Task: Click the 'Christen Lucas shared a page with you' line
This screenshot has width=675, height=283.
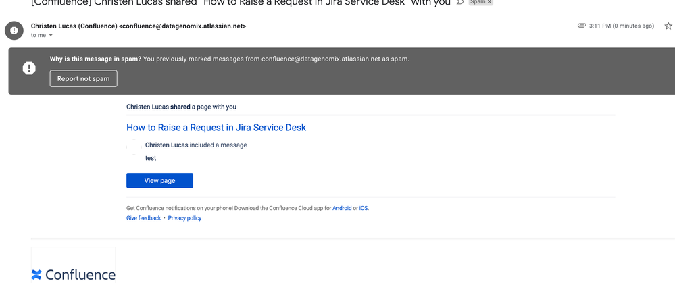Action: click(x=181, y=107)
